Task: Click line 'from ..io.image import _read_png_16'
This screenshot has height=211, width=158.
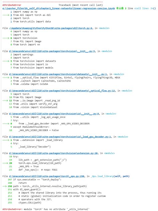Action: pos(37,101)
